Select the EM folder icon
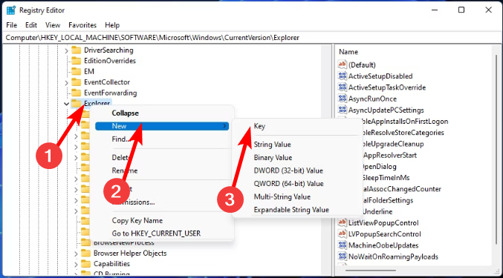This screenshot has height=278, width=503. (x=76, y=71)
